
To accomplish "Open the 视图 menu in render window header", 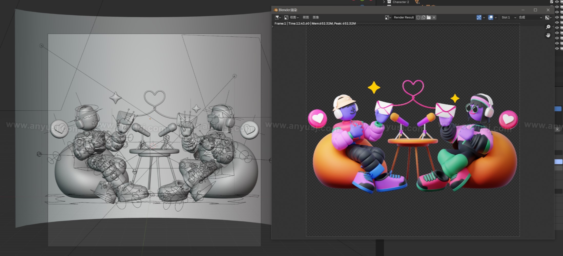I will [x=305, y=17].
